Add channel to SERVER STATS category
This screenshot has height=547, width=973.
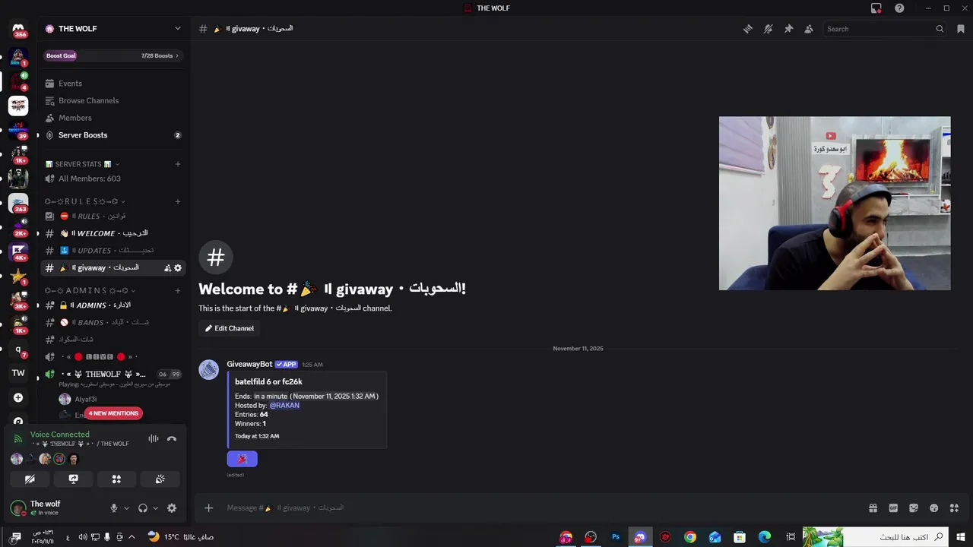(x=178, y=164)
